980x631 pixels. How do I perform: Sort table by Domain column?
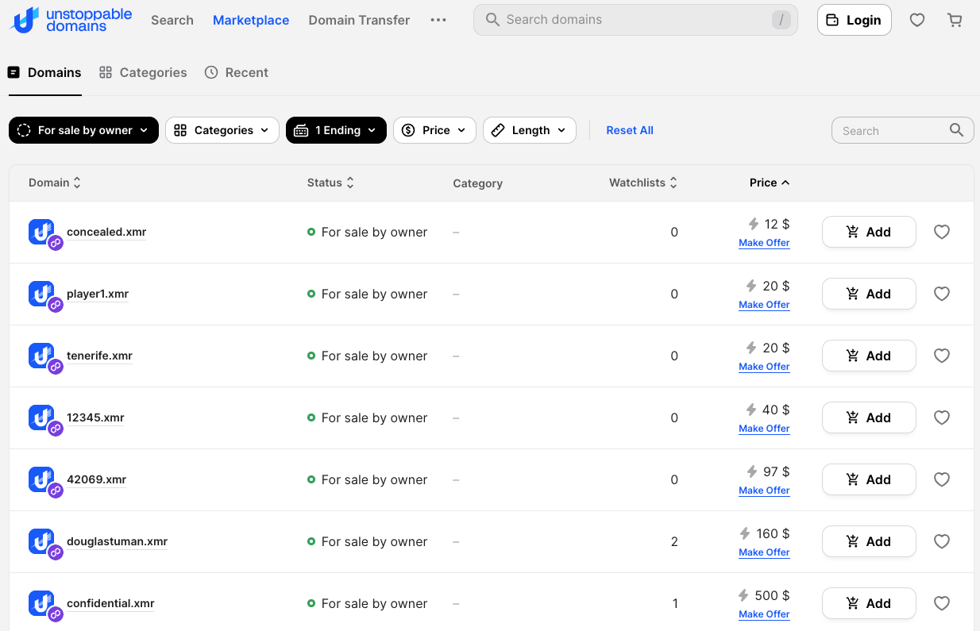pyautogui.click(x=55, y=183)
